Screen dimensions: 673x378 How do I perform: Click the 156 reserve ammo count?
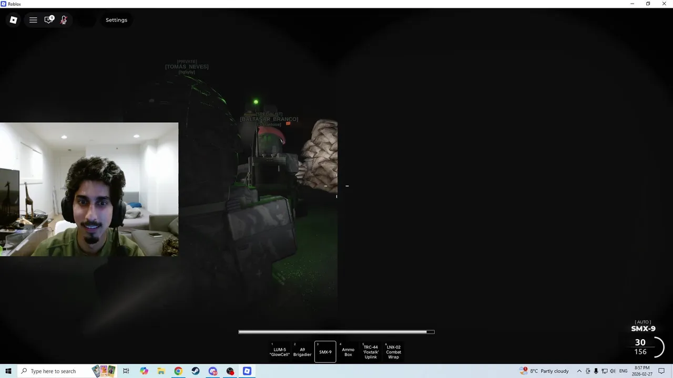click(640, 352)
